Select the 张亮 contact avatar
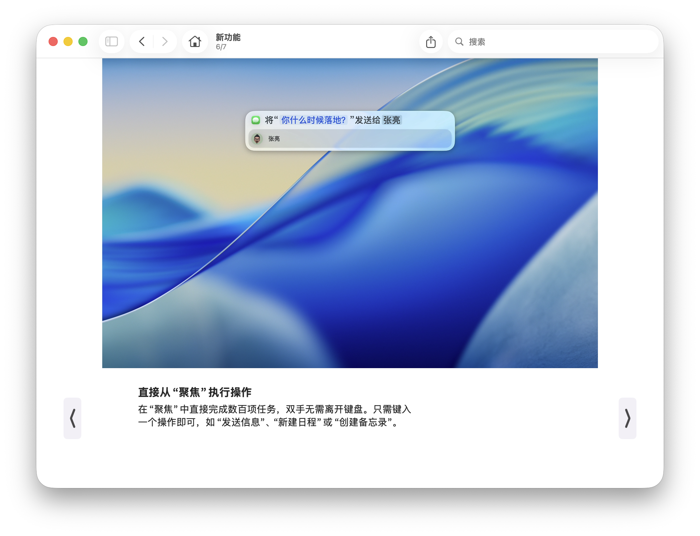Viewport: 700px width, 536px height. pos(257,139)
